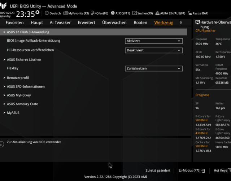Image resolution: width=231 pixels, height=181 pixels.
Task: Open the Hot Keys help
Action: tap(221, 170)
